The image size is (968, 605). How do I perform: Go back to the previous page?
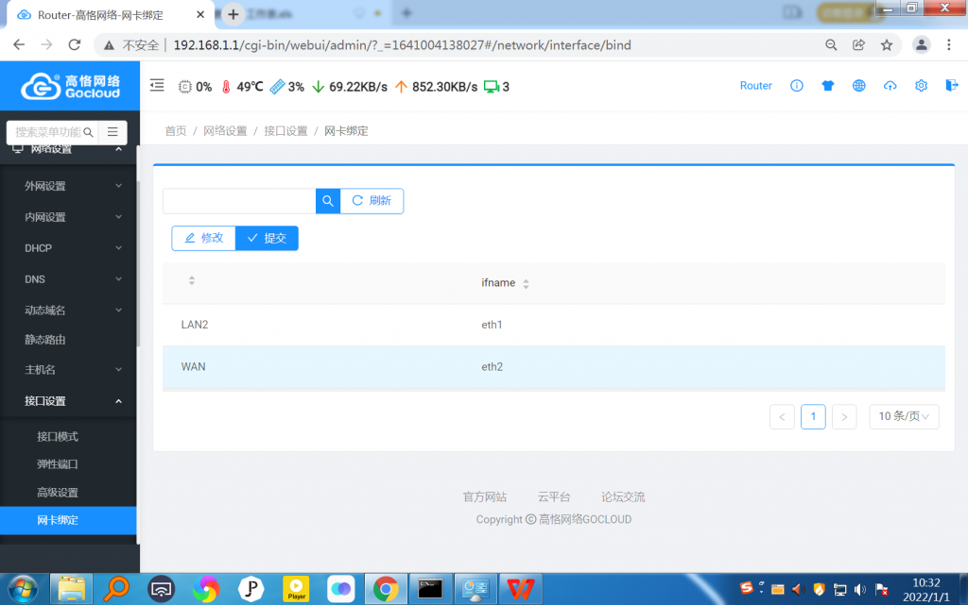(x=19, y=45)
